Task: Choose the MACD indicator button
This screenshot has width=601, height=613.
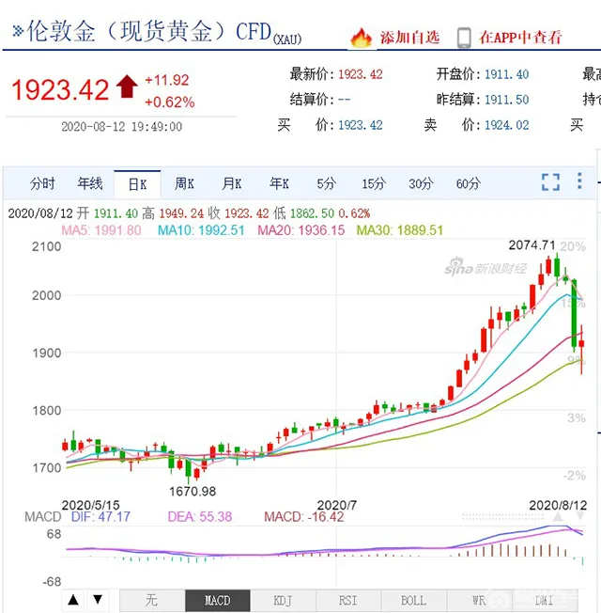Action: (x=218, y=601)
